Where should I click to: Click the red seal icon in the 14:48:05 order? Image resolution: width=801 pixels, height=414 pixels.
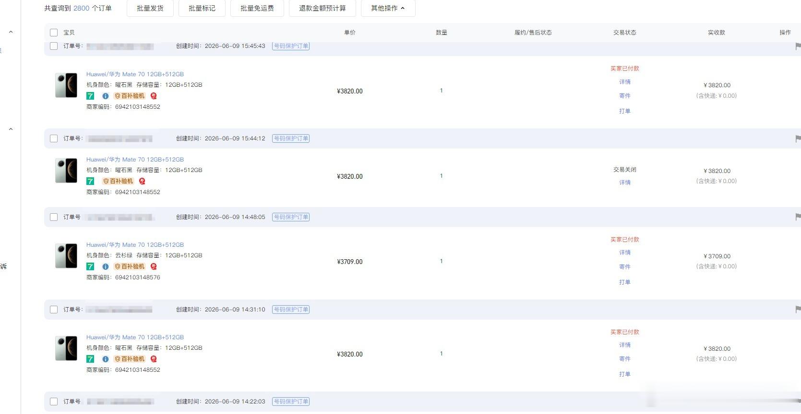[x=154, y=266]
